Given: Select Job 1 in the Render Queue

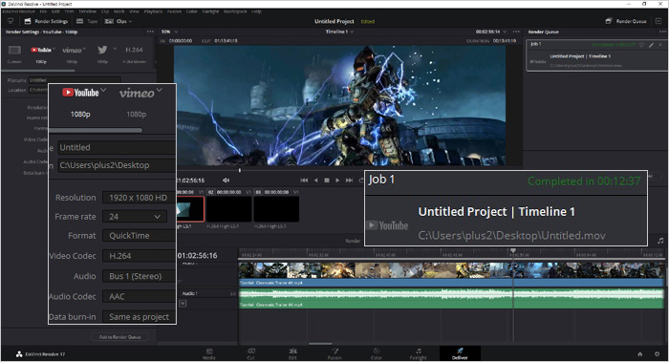Looking at the screenshot, I should tap(596, 55).
